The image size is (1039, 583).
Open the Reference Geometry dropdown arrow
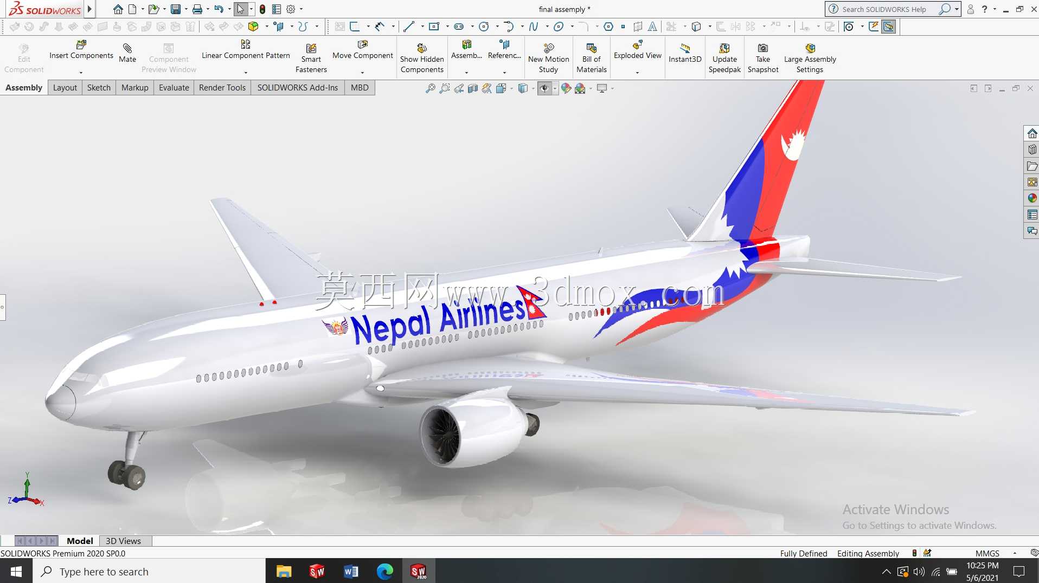pos(504,72)
